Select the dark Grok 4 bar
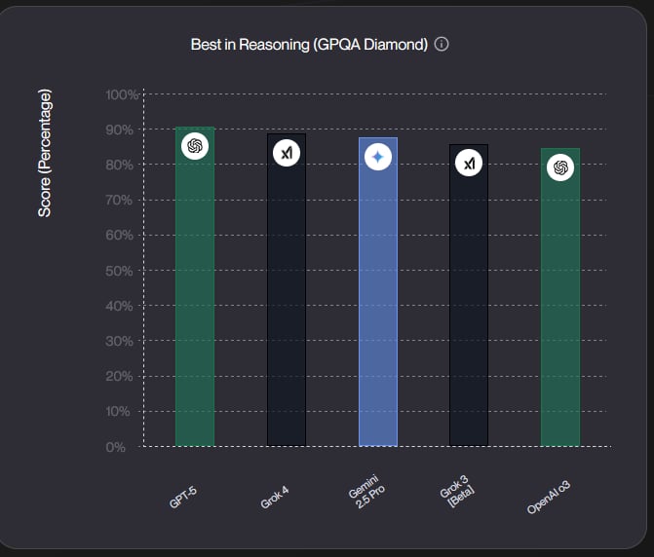 click(x=287, y=290)
